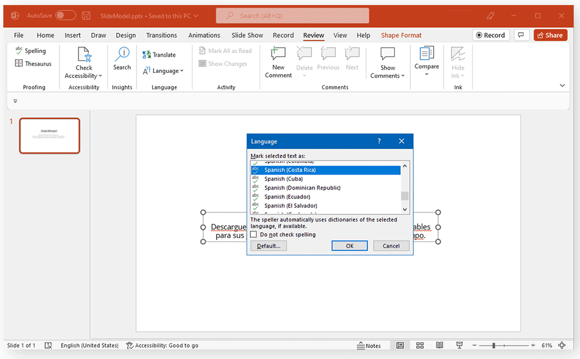Image resolution: width=580 pixels, height=359 pixels.
Task: Click the Language dialog help question mark
Action: click(x=379, y=141)
